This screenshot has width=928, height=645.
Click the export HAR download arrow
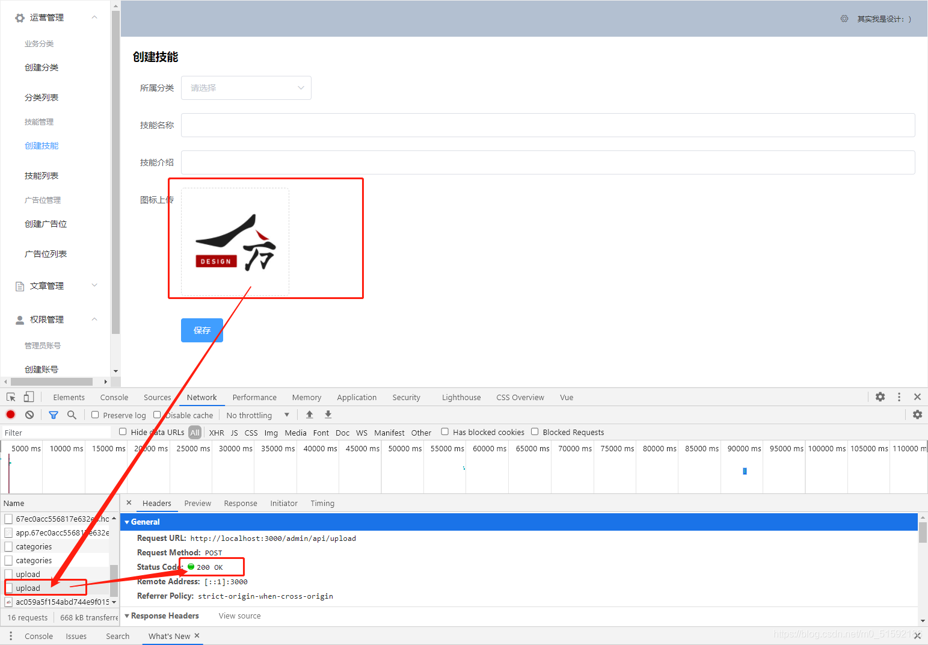pos(328,415)
